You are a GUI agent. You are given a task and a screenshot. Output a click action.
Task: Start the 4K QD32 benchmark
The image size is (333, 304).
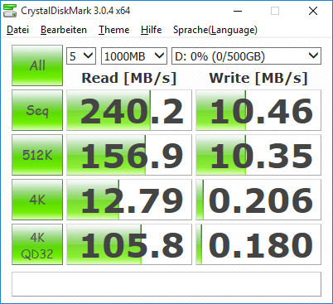coord(37,244)
